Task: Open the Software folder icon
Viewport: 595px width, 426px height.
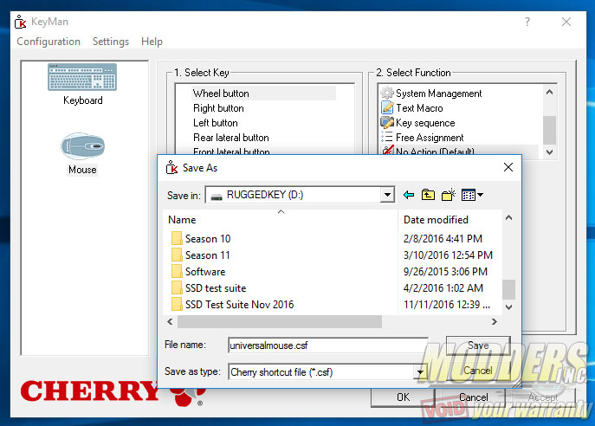Action: [x=177, y=271]
